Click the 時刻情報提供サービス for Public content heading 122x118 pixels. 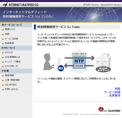pos(59,27)
